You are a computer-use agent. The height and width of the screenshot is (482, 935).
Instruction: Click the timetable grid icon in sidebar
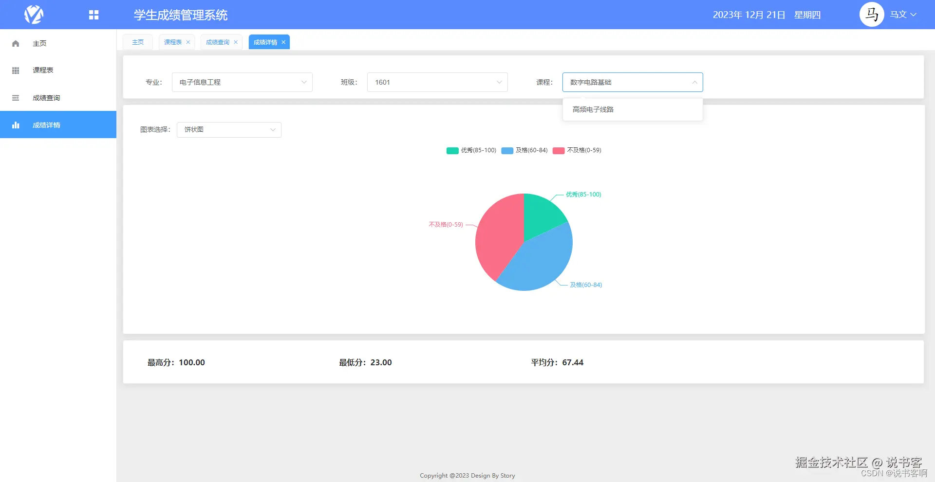[x=16, y=71]
